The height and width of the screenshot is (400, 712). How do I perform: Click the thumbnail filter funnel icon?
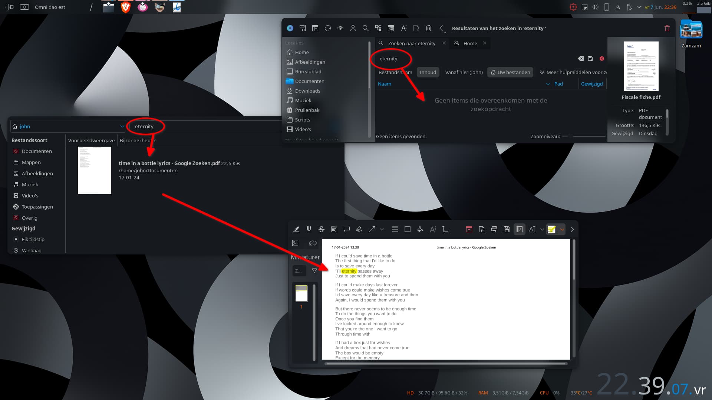point(314,271)
